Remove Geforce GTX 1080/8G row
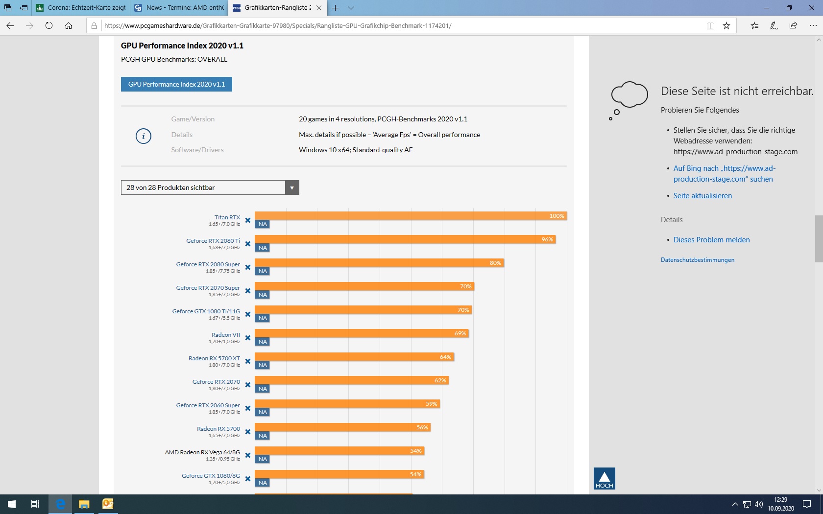Screen dimensions: 823x514 click(x=248, y=479)
